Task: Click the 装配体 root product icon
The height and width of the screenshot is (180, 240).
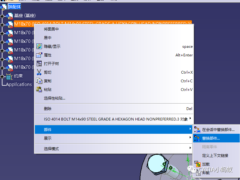Action: tap(4, 7)
